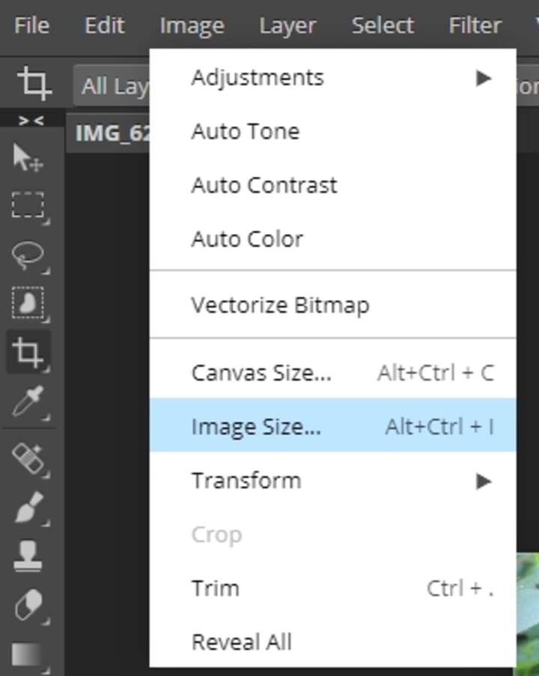Select the Move tool
The width and height of the screenshot is (539, 676).
tap(28, 158)
